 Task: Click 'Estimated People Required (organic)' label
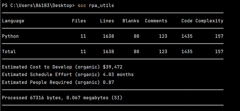51,82
